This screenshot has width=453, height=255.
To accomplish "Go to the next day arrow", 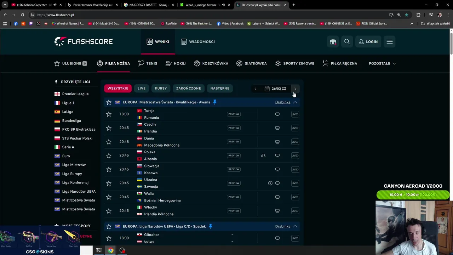I will 296,89.
